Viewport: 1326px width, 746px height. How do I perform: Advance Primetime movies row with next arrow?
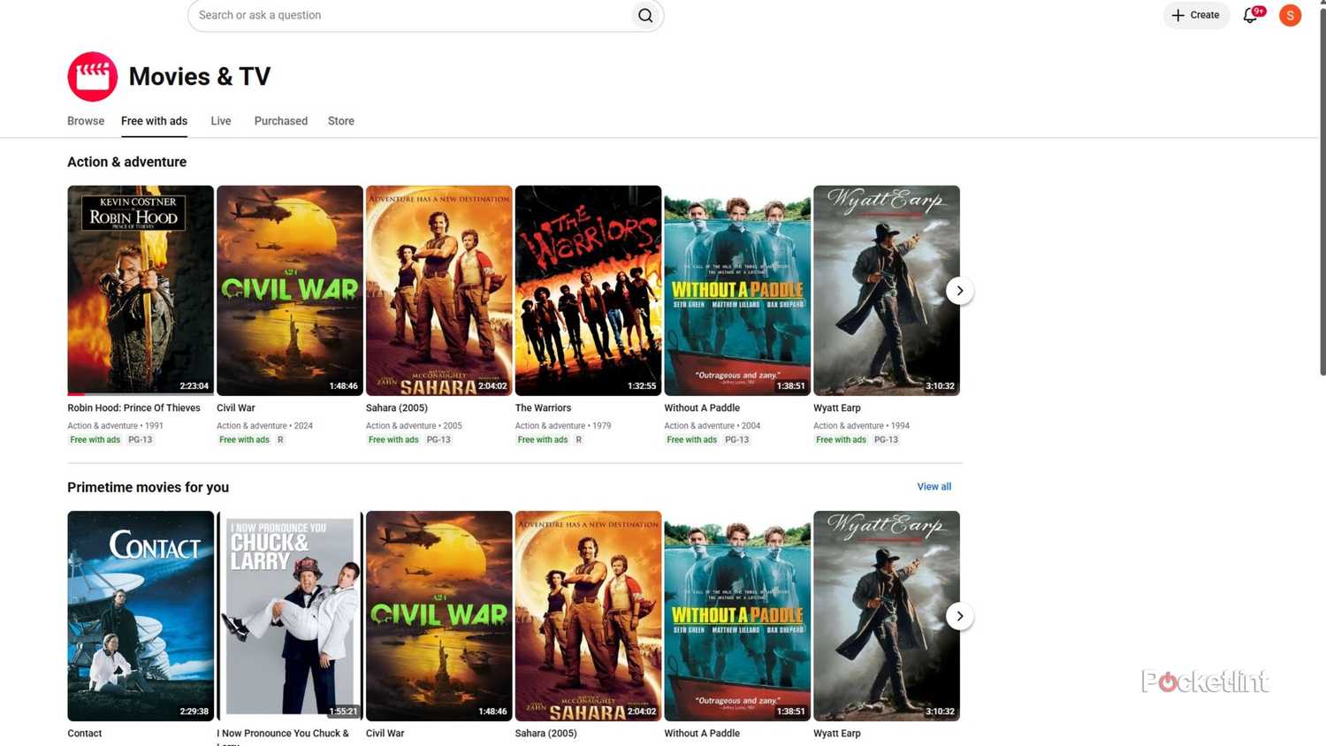tap(959, 616)
